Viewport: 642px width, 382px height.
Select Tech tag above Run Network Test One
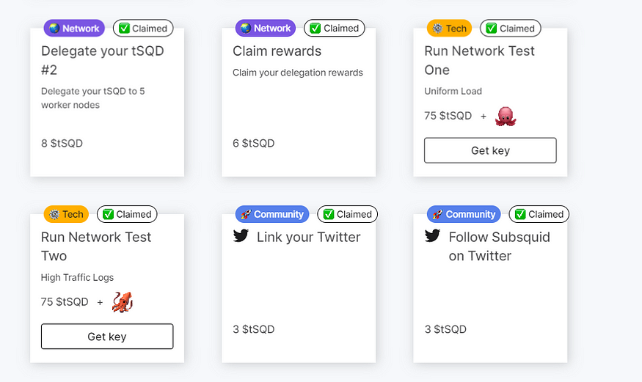(x=449, y=28)
